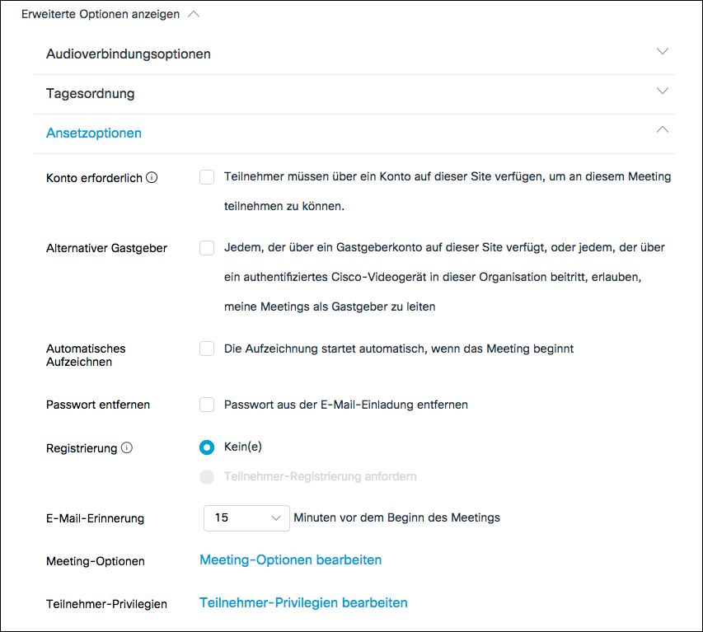This screenshot has width=703, height=632.
Task: Click the Passwort aus der E-Mail-Einladung entfernen label
Action: point(346,405)
